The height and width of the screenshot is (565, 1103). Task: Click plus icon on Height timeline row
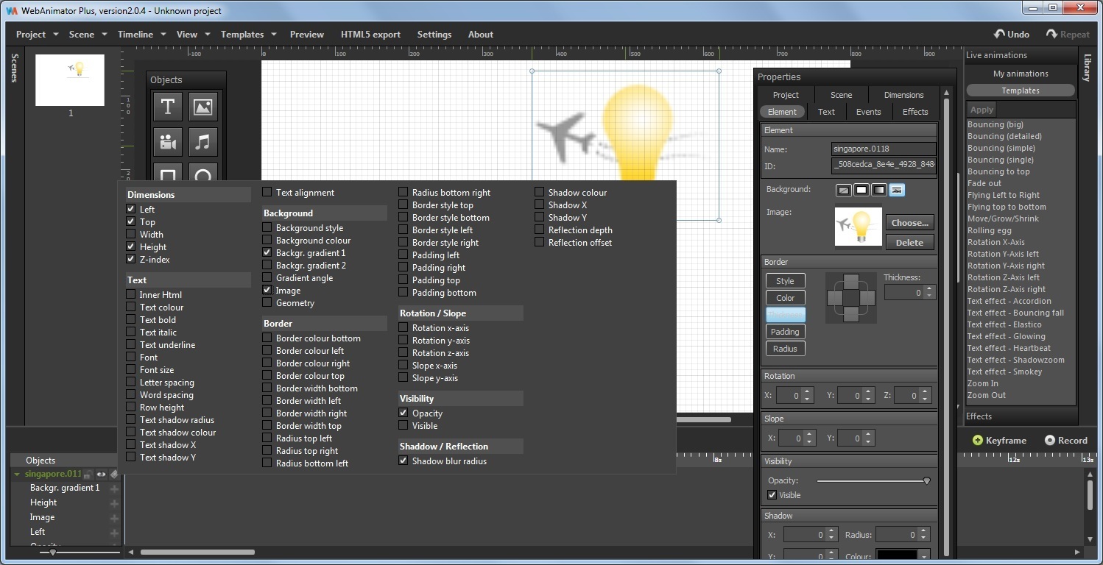pyautogui.click(x=114, y=503)
